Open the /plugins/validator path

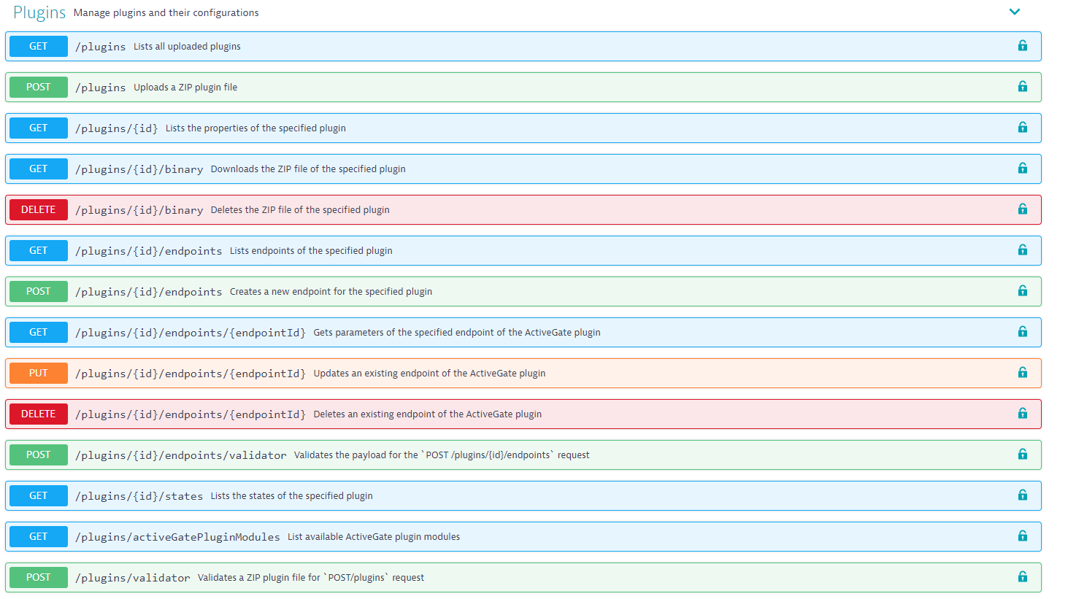pyautogui.click(x=133, y=578)
